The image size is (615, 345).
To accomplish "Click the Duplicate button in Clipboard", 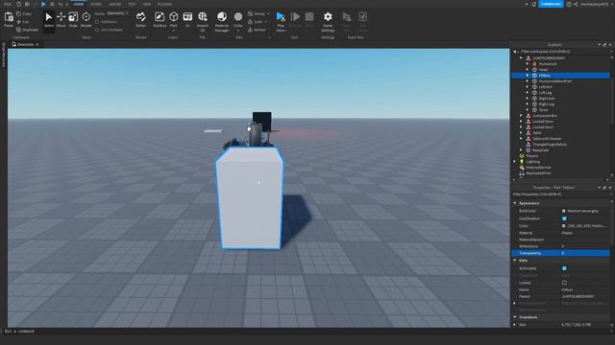I will point(27,30).
